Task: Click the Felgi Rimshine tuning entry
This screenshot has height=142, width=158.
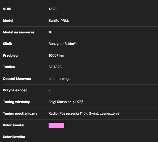Action: [x=60, y=102]
